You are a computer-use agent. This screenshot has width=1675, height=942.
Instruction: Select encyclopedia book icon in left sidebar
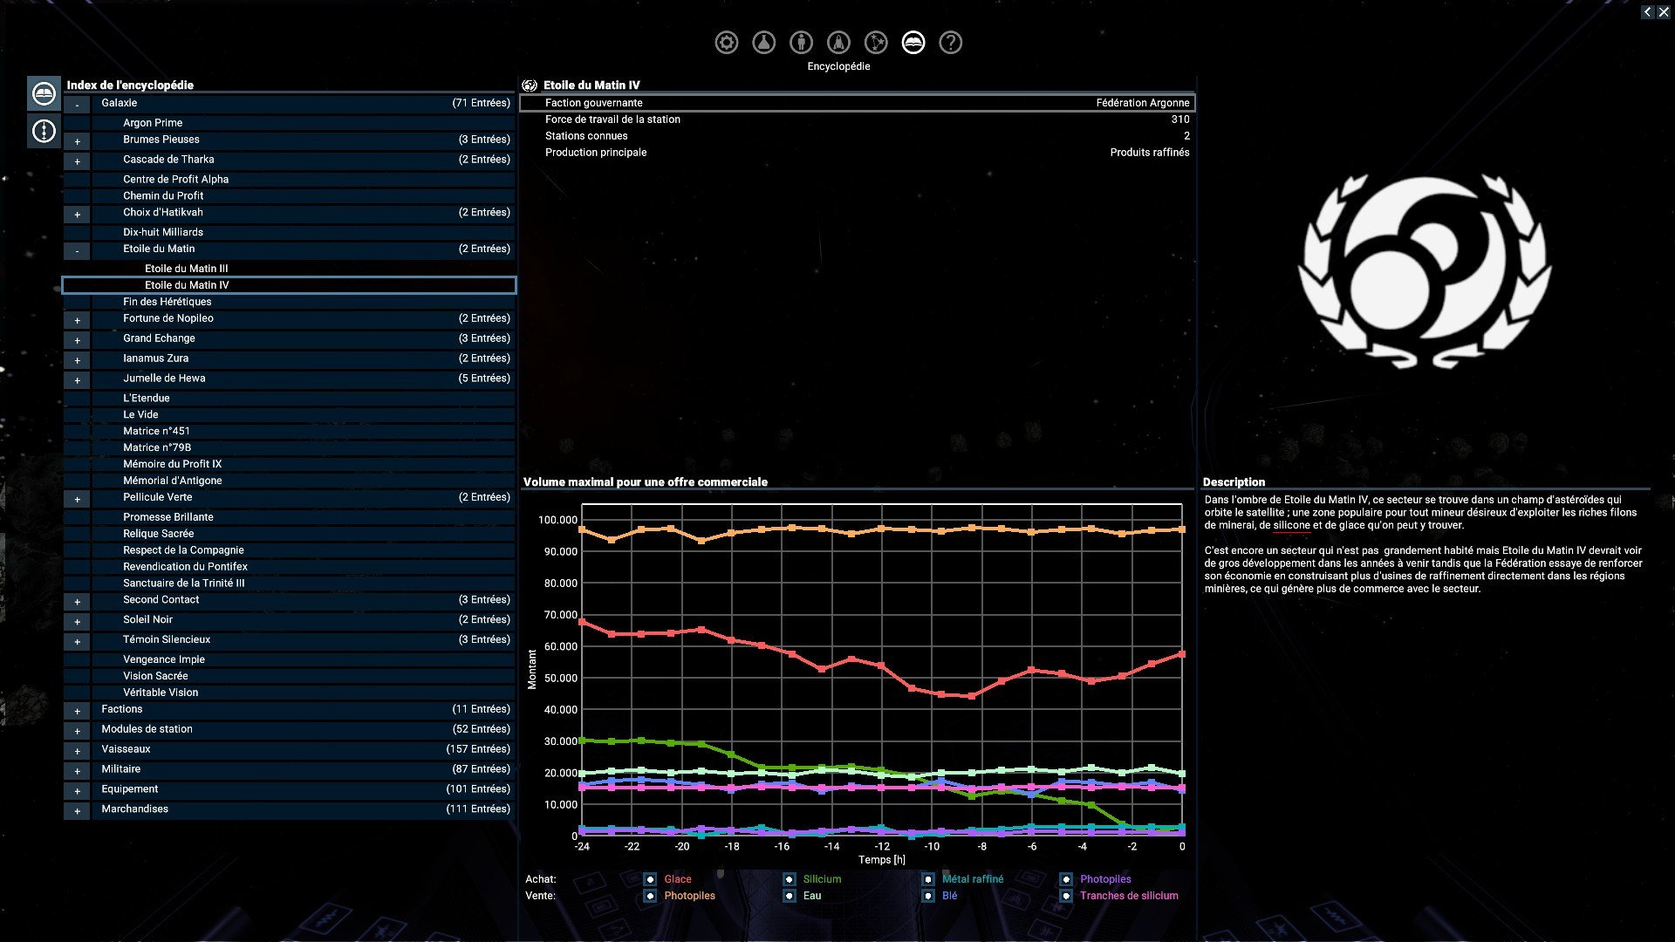[44, 93]
